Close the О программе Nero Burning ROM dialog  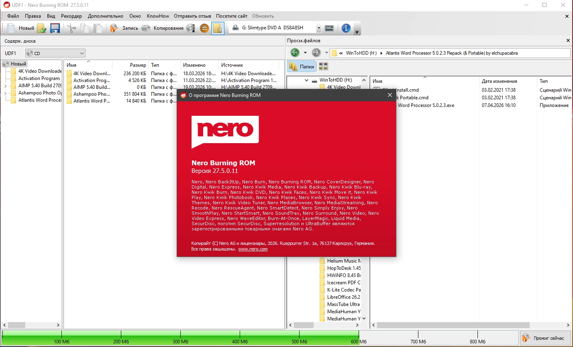point(389,95)
